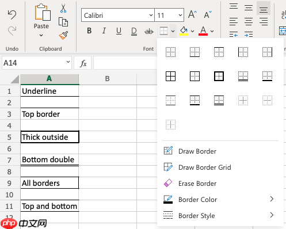Screen dimensions: 286x229
Task: Click the Select All corner triangle
Action: [15, 79]
